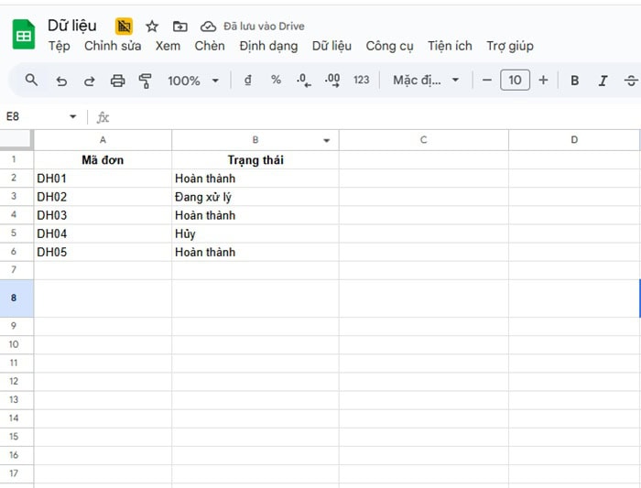Open the Chèn menu

[210, 46]
